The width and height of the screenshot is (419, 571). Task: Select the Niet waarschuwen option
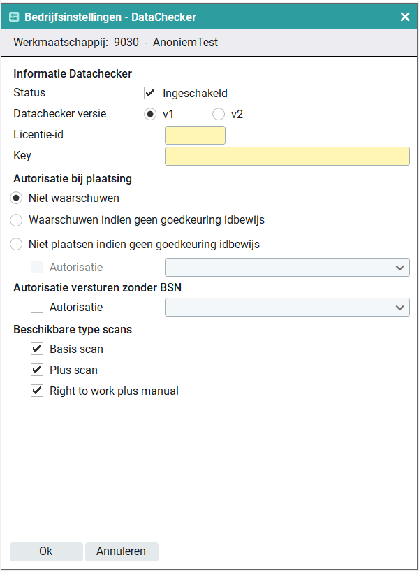coord(17,198)
